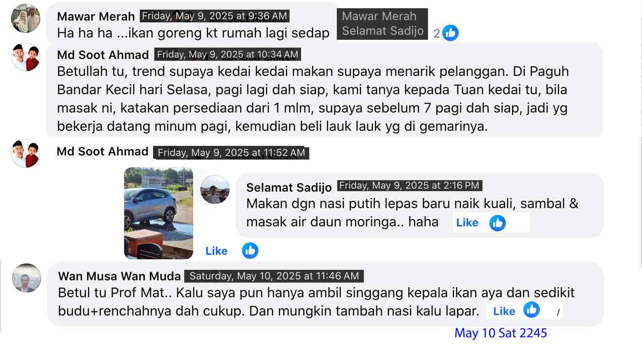
Task: Open Selamat Sadijo's round profile picture
Action: click(215, 189)
